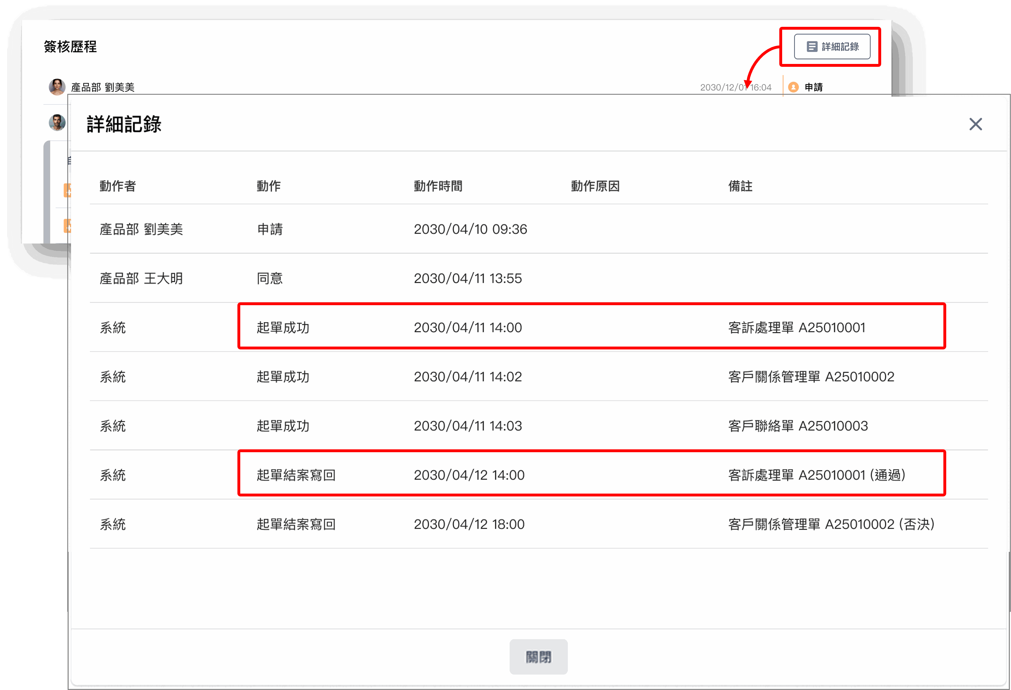Click the second male avatar photo
Image resolution: width=1011 pixels, height=690 pixels.
click(57, 123)
